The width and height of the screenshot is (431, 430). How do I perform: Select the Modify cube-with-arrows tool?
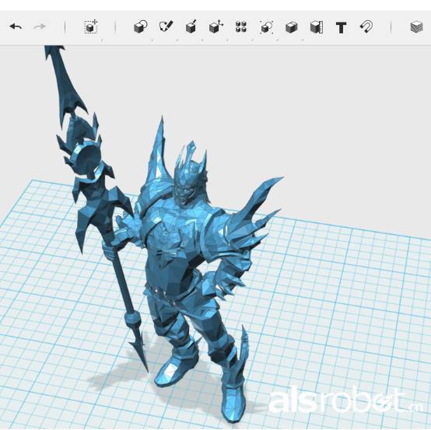[216, 26]
